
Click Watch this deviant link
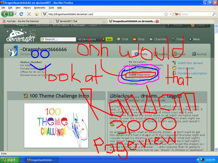[190, 63]
